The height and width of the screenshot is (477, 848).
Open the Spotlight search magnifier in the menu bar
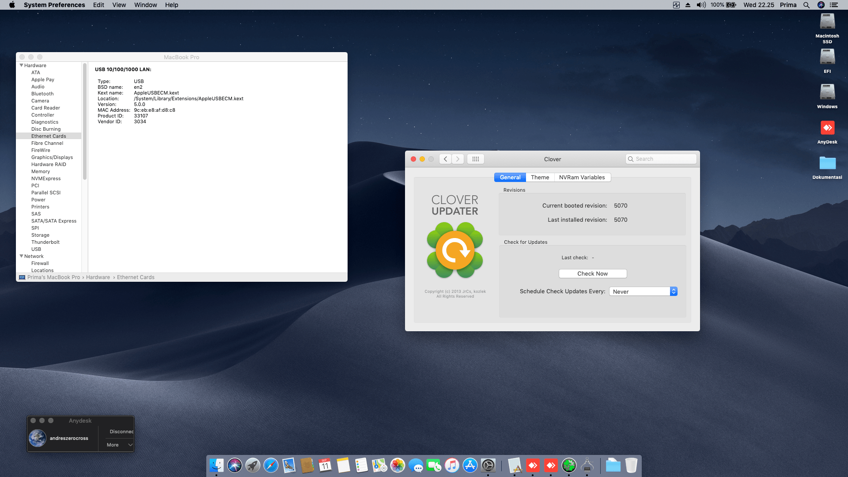(806, 5)
